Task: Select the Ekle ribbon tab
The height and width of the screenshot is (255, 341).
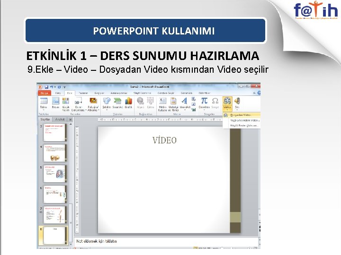Action: coord(70,93)
